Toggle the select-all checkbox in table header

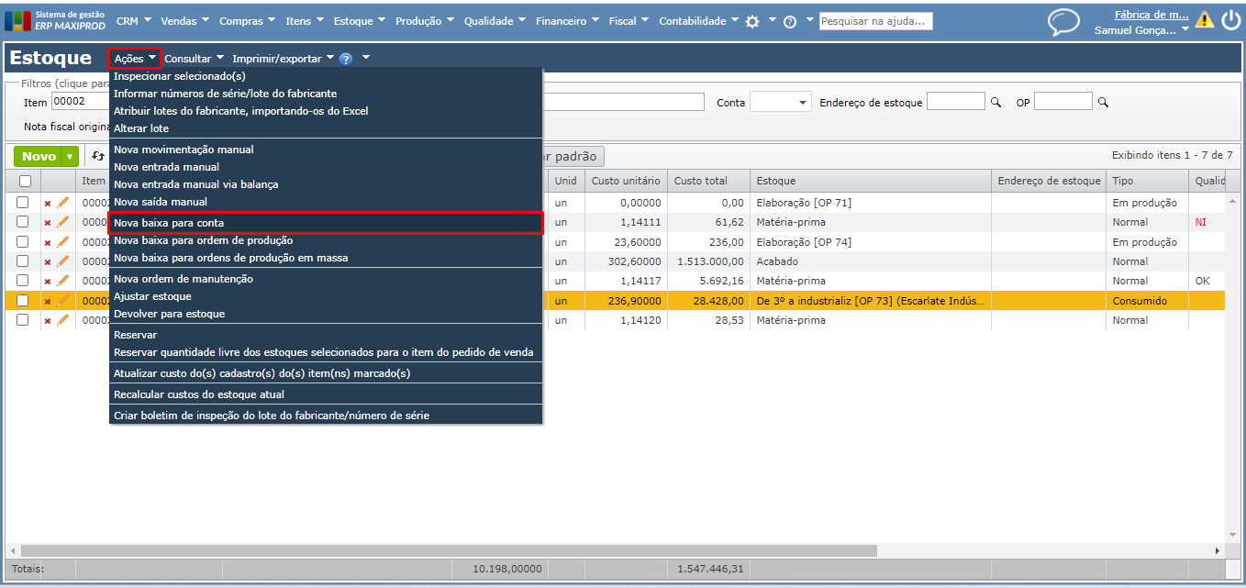pyautogui.click(x=25, y=181)
